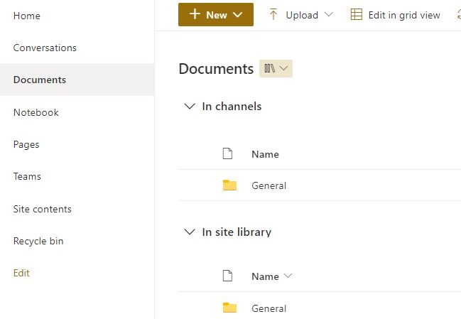461x319 pixels.
Task: Open the Name column sort dropdown in site library
Action: point(288,276)
